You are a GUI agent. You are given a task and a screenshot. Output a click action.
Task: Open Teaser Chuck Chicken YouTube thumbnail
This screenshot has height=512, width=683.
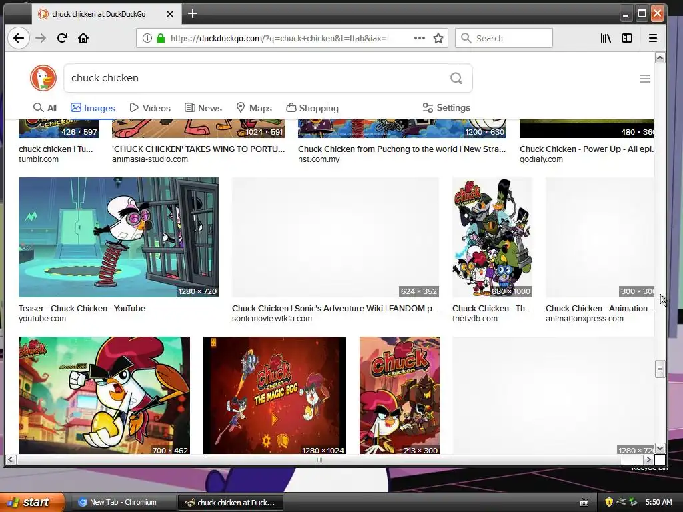click(119, 237)
